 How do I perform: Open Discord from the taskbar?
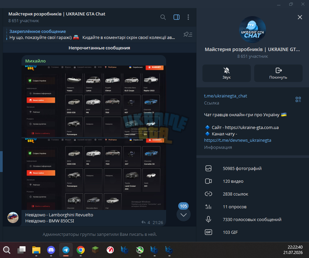pyautogui.click(x=51, y=250)
